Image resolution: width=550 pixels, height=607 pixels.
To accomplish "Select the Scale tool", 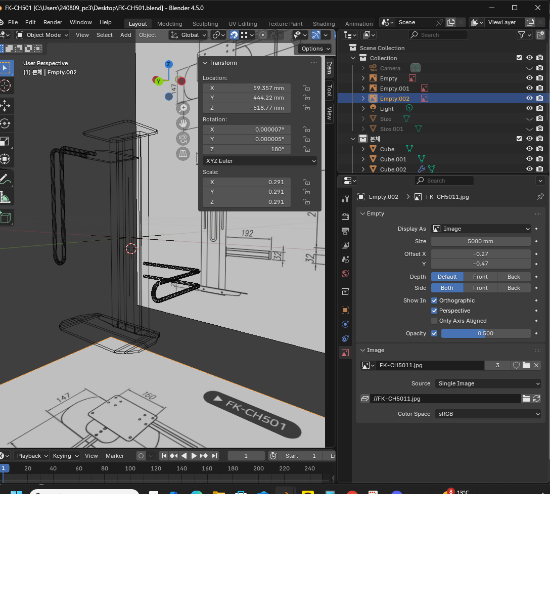I will pos(6,141).
